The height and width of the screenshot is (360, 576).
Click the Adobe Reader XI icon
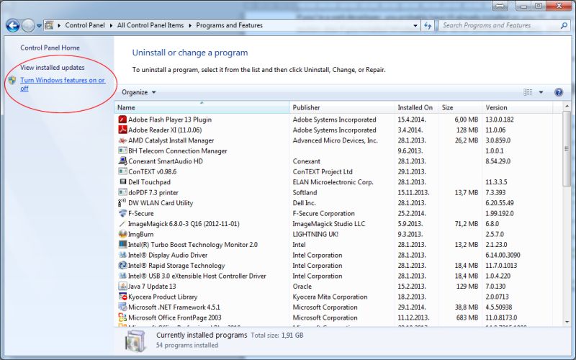[x=122, y=130]
